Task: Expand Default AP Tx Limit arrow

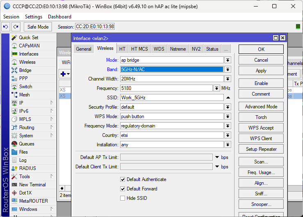Action: tap(217, 157)
